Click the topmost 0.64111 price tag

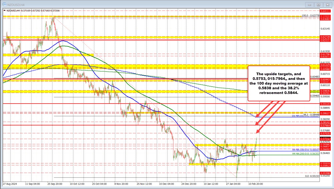click(x=325, y=11)
